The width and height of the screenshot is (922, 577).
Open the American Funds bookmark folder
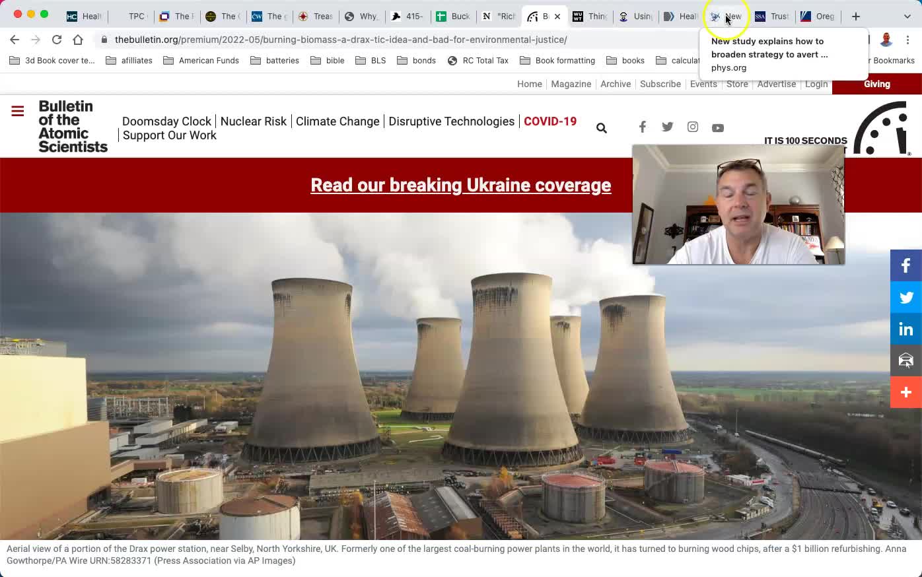coord(201,61)
